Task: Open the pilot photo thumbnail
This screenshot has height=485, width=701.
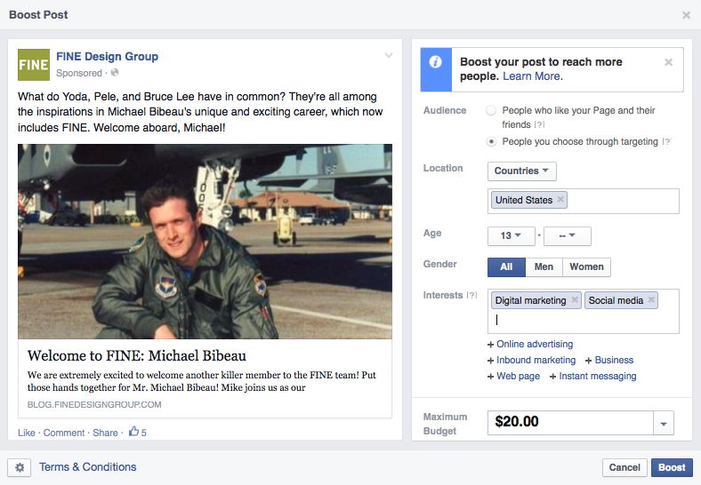Action: (x=205, y=241)
